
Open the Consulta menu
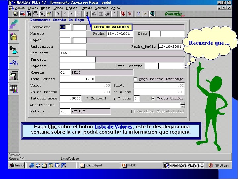(x=86, y=8)
